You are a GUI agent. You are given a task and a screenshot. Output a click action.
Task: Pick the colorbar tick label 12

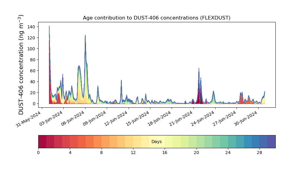(133, 153)
